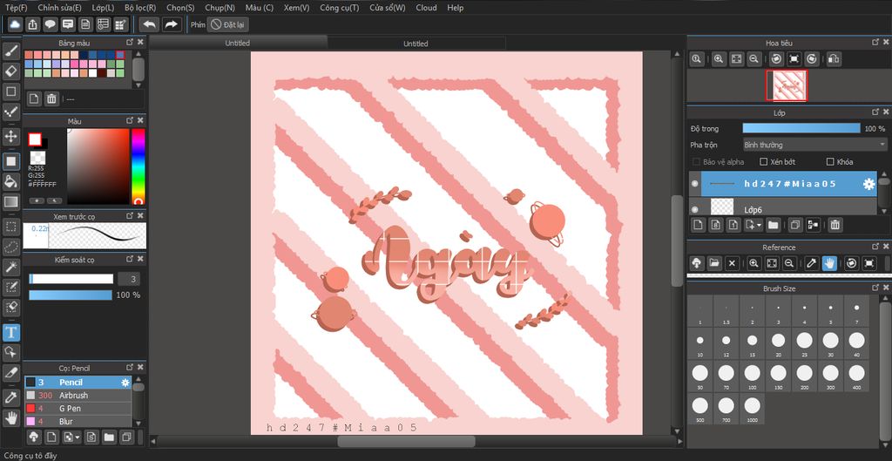
Task: Select the Magic Wand tool
Action: [x=10, y=267]
